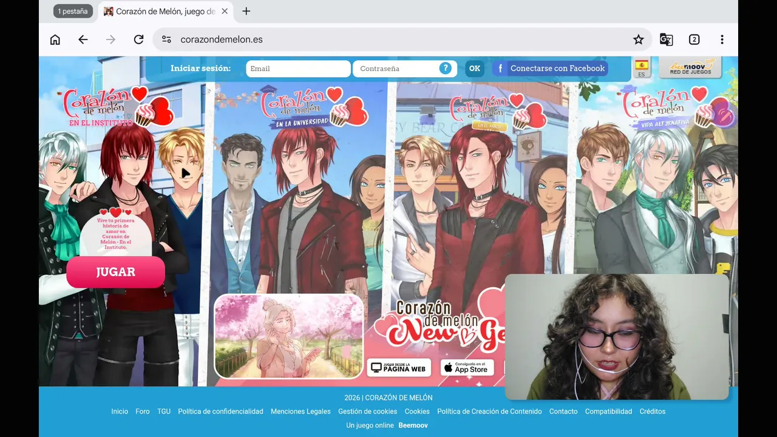Click the '2026 | CORAZÓN DE MELÓN' text
This screenshot has width=777, height=437.
click(388, 398)
